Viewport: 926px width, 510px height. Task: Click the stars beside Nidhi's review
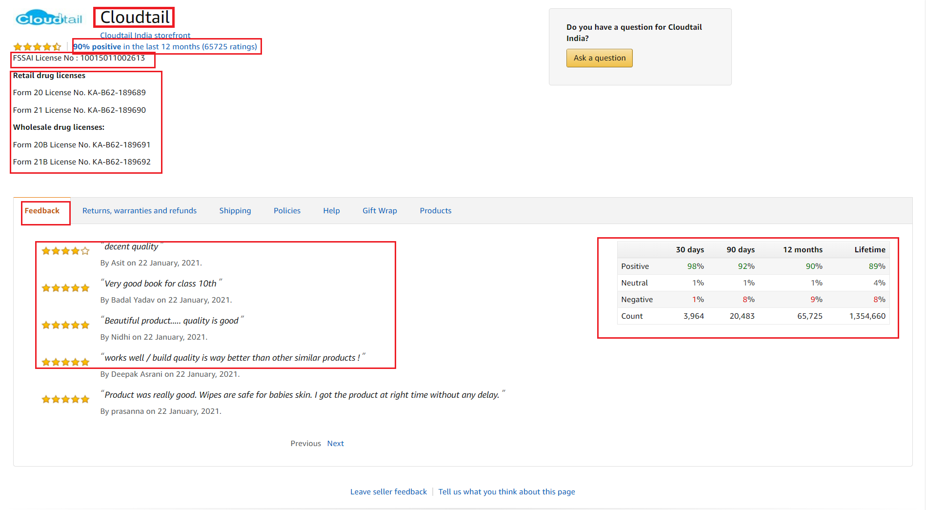tap(65, 325)
